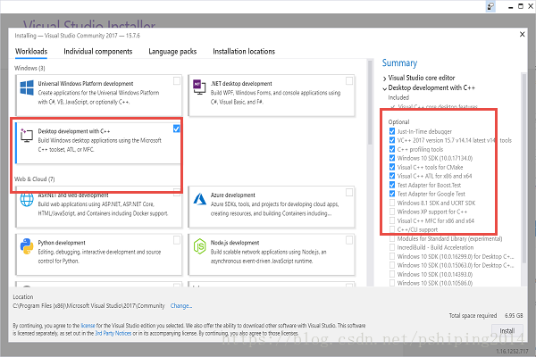Check the .NET desktop development workload
Viewport: 536px width, 357px height.
pyautogui.click(x=349, y=81)
